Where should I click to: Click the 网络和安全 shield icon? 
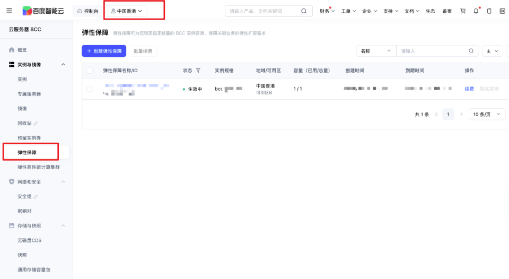[12, 181]
